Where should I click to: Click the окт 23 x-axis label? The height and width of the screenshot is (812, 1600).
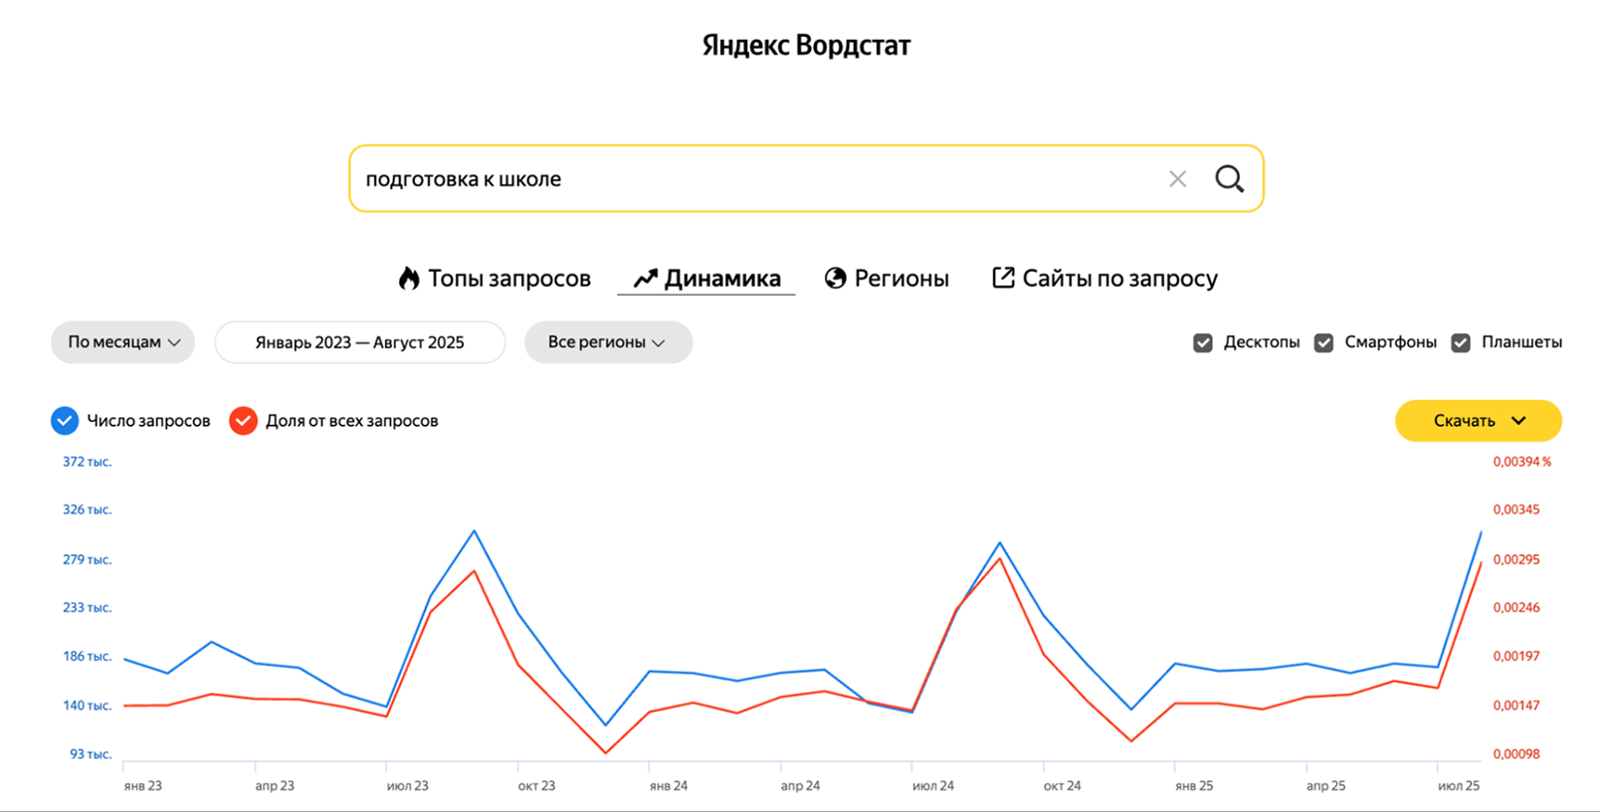pyautogui.click(x=536, y=786)
